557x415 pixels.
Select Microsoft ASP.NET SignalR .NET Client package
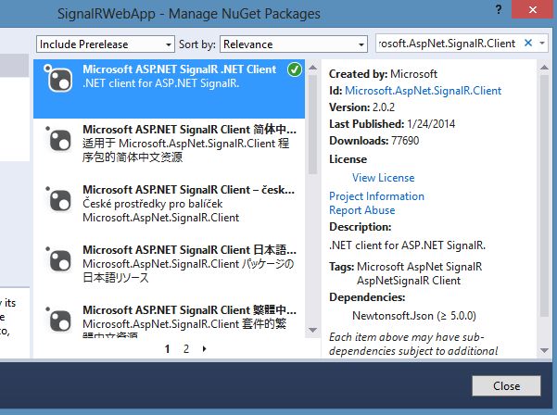(169, 89)
